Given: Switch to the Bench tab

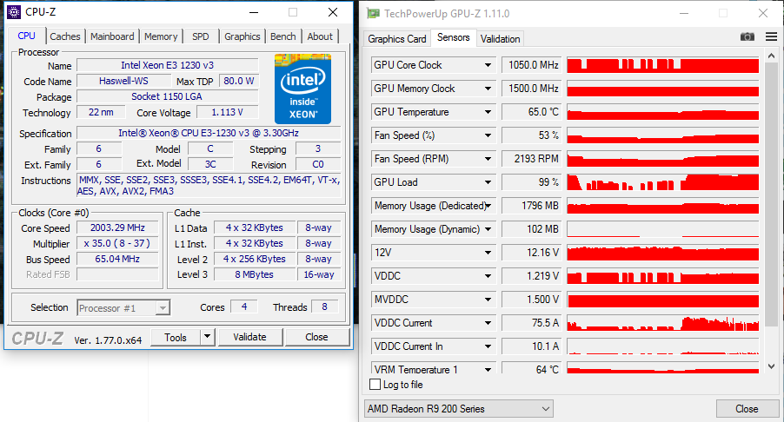Looking at the screenshot, I should point(283,36).
